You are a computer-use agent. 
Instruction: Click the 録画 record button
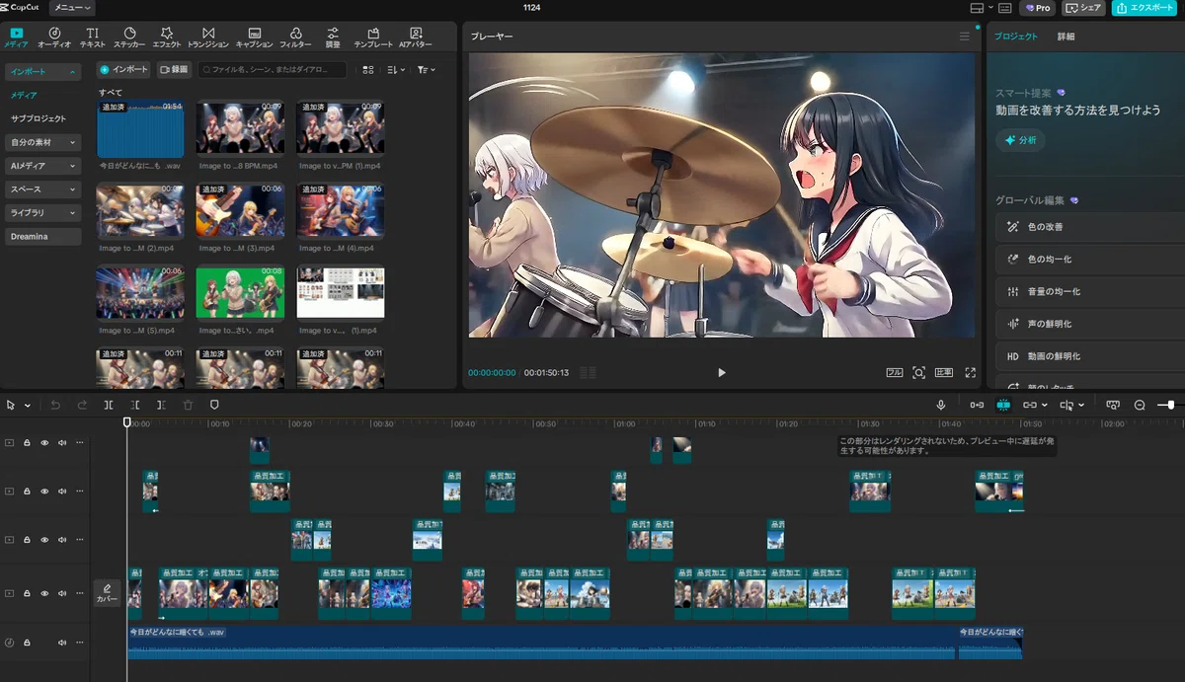point(175,70)
